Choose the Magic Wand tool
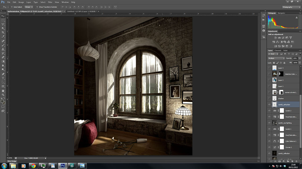The image size is (302, 169). point(3,28)
